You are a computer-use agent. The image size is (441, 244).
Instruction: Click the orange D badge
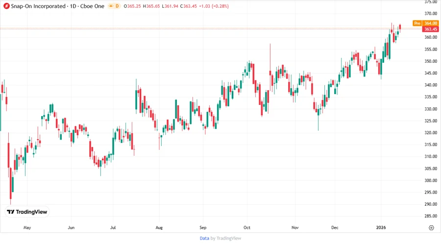pyautogui.click(x=117, y=6)
